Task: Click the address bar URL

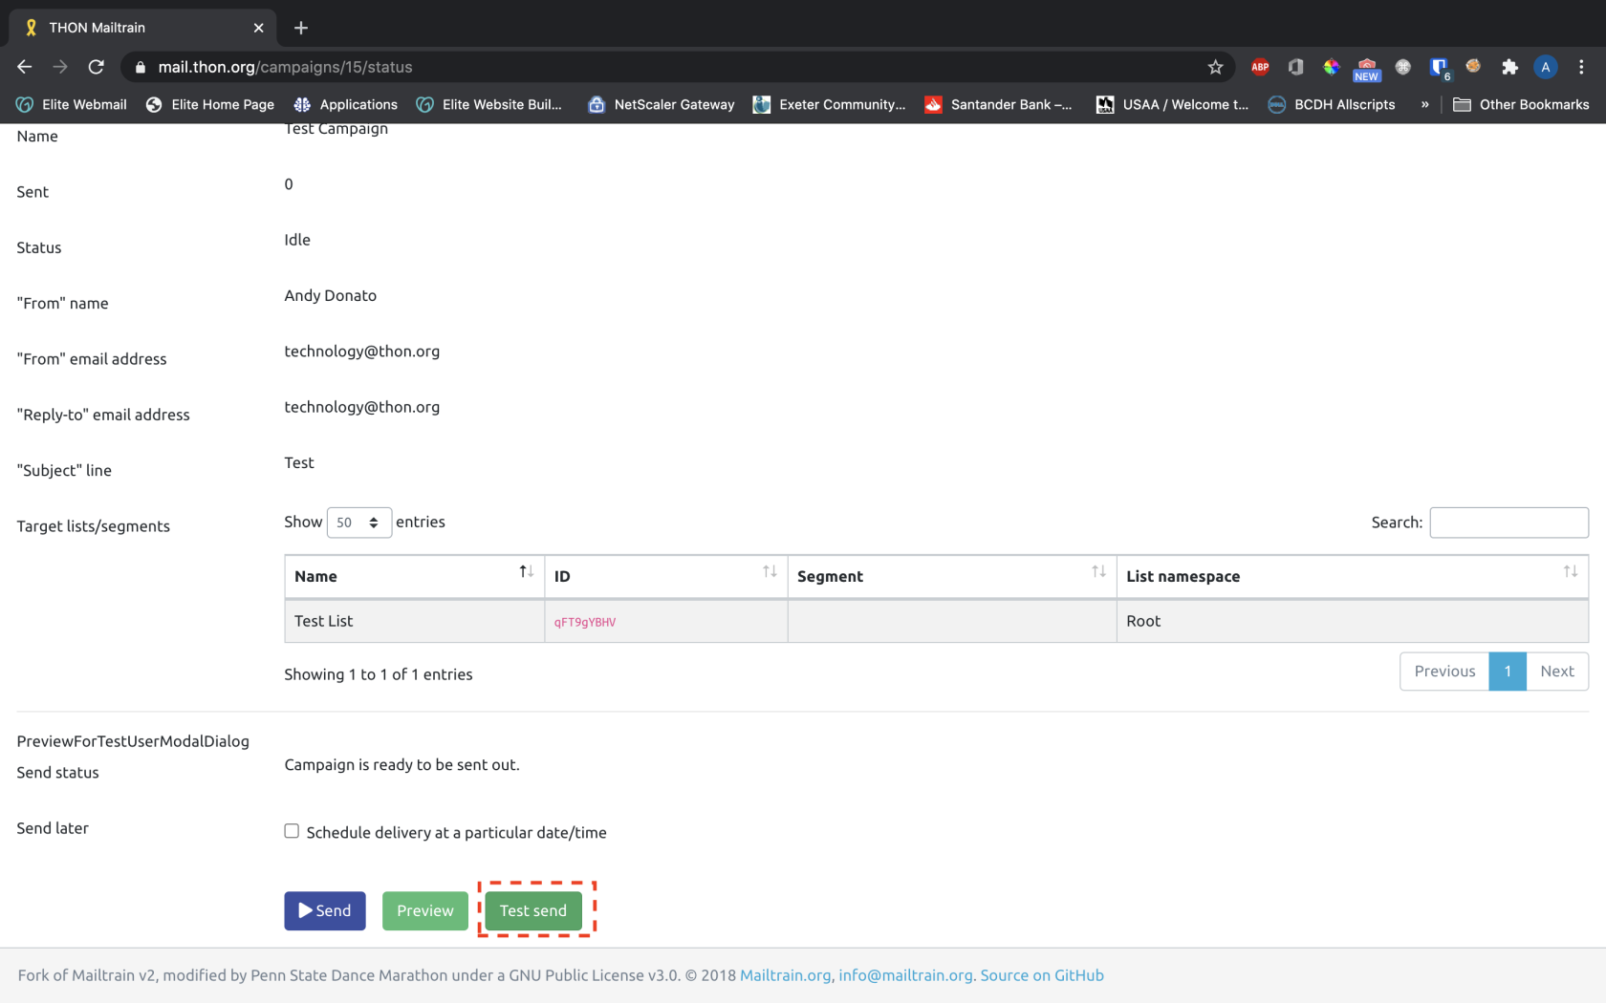Action: [285, 67]
